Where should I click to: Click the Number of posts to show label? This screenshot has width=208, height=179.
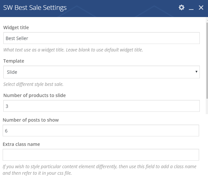pos(31,120)
